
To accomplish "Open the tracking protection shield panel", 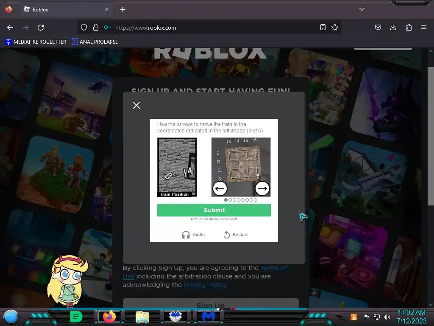I will click(84, 27).
